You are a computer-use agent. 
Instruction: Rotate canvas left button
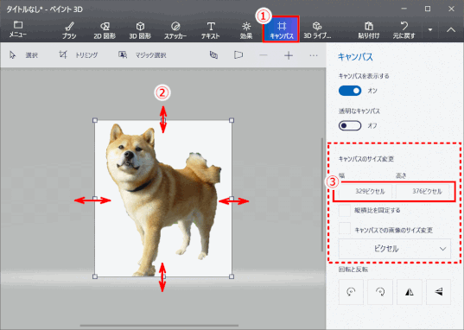coord(351,292)
